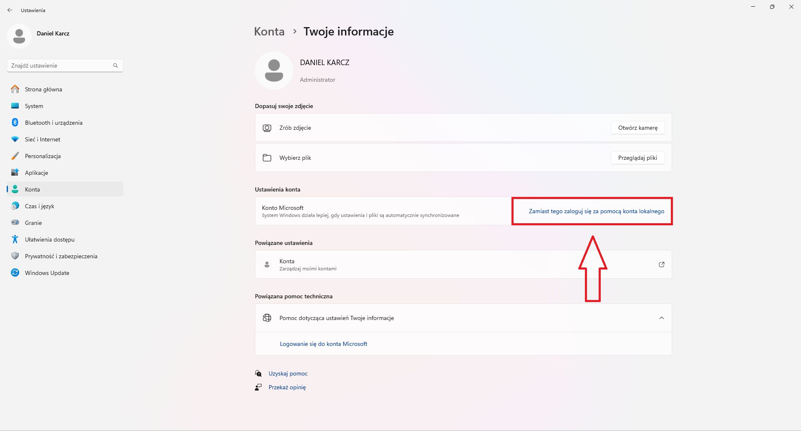Image resolution: width=801 pixels, height=431 pixels.
Task: Open Logowanie się do konta Microsoft link
Action: [x=323, y=344]
